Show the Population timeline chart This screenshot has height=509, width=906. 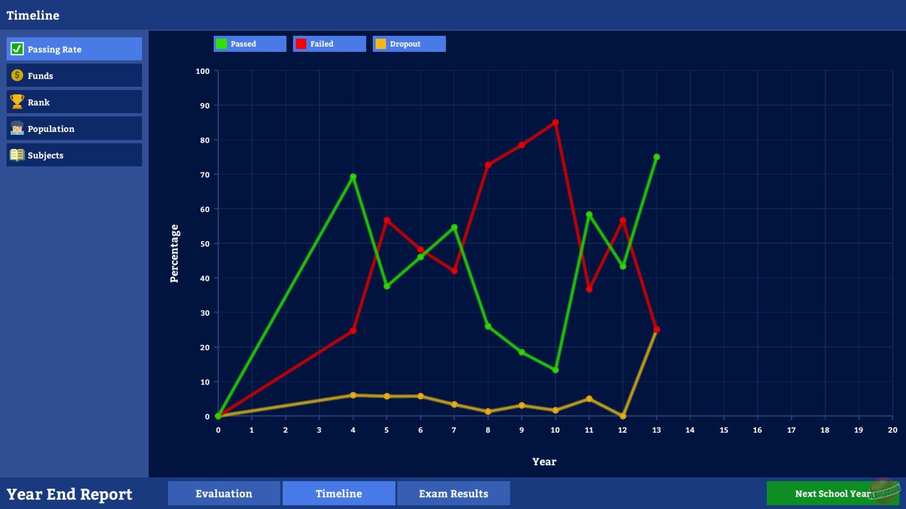(x=74, y=129)
